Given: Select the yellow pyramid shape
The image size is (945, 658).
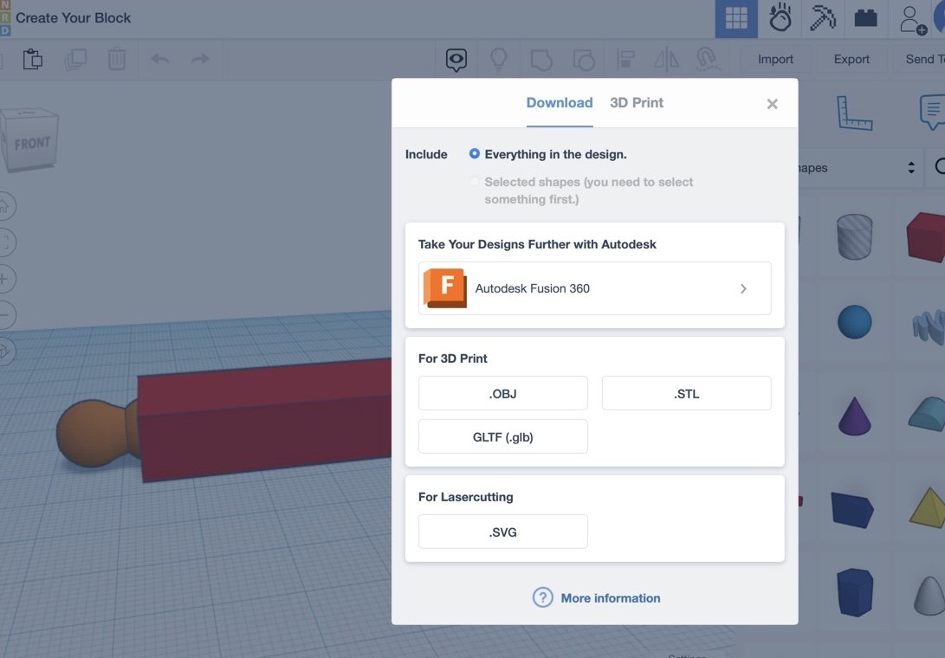Looking at the screenshot, I should (x=929, y=507).
